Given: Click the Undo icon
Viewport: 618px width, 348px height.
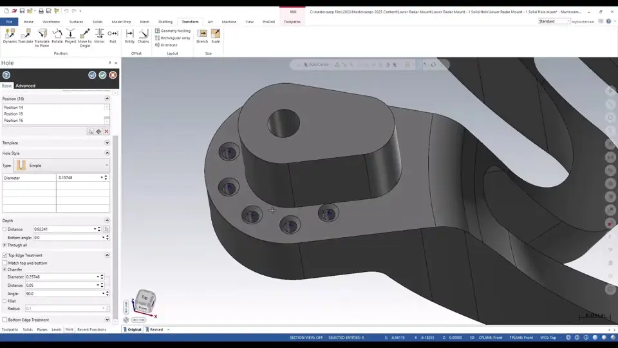Looking at the screenshot, I should point(66,11).
